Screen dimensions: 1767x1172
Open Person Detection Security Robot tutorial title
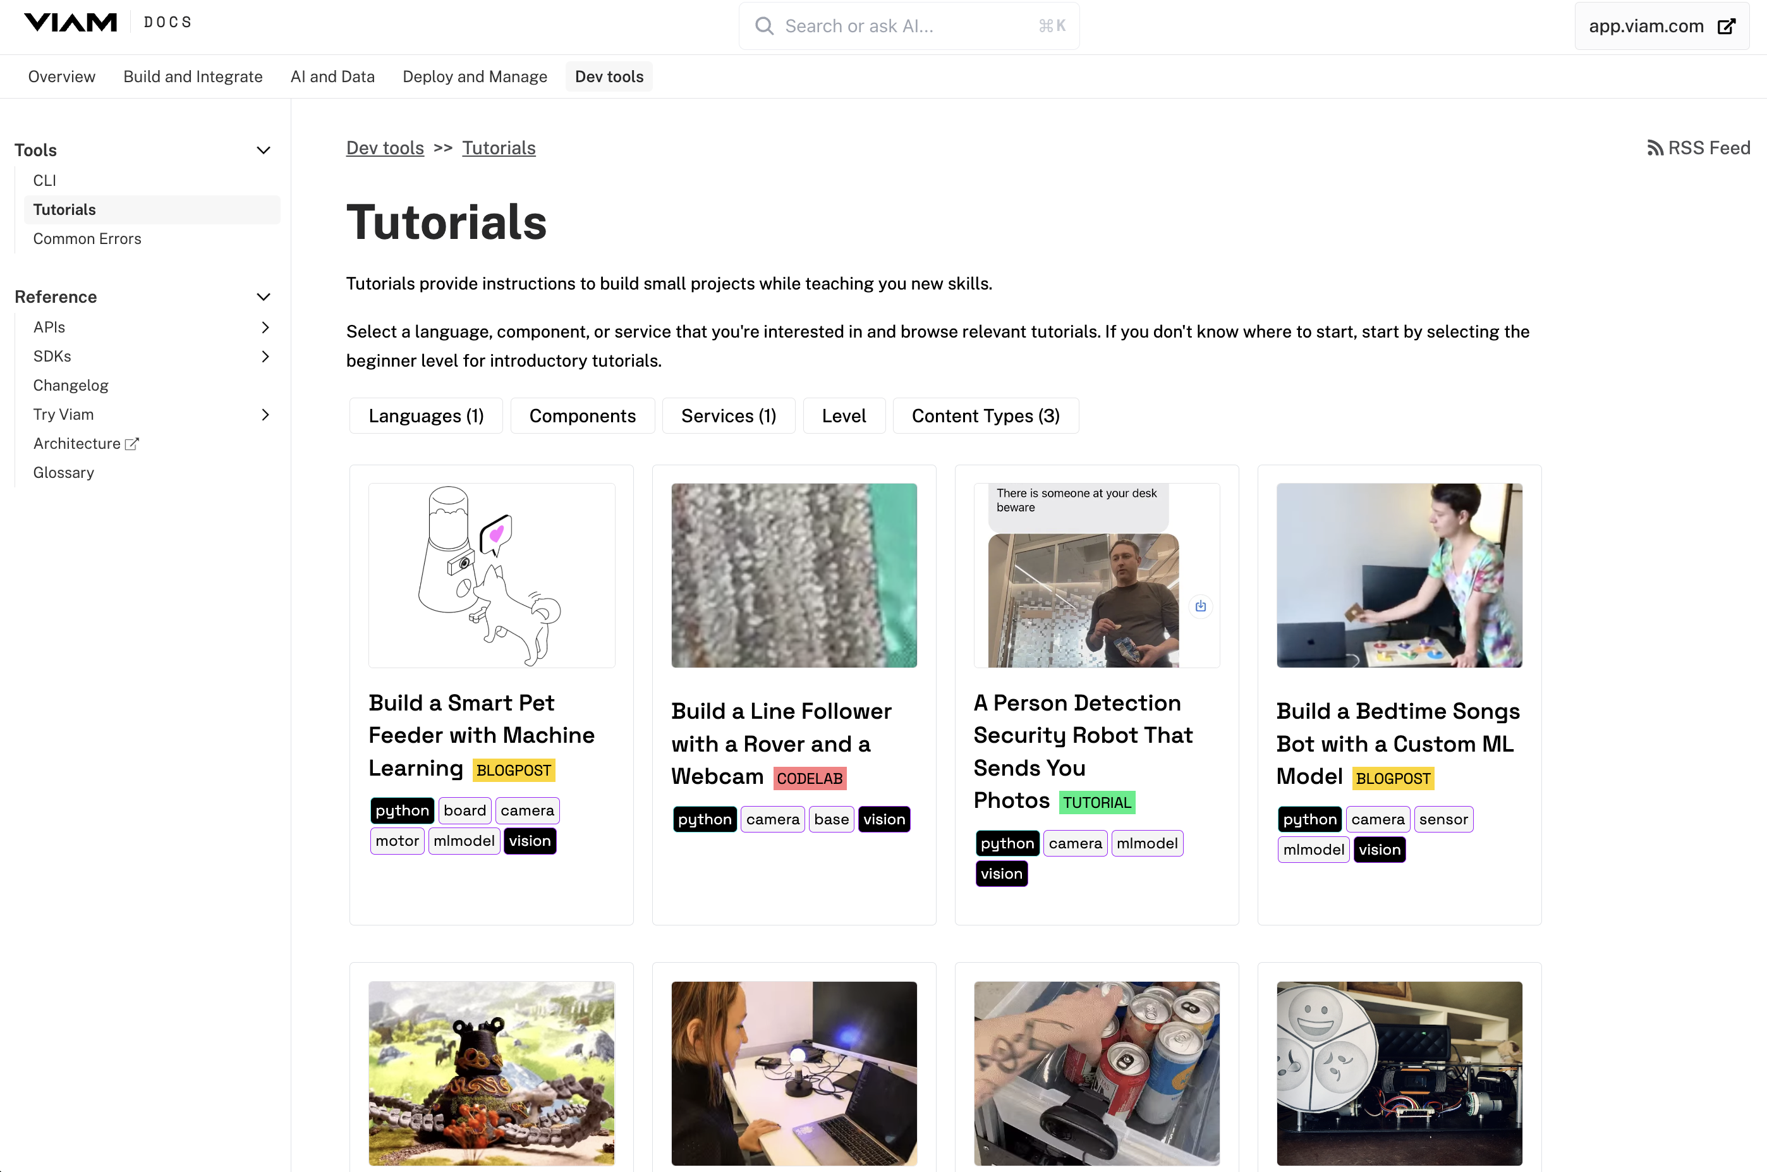1083,752
